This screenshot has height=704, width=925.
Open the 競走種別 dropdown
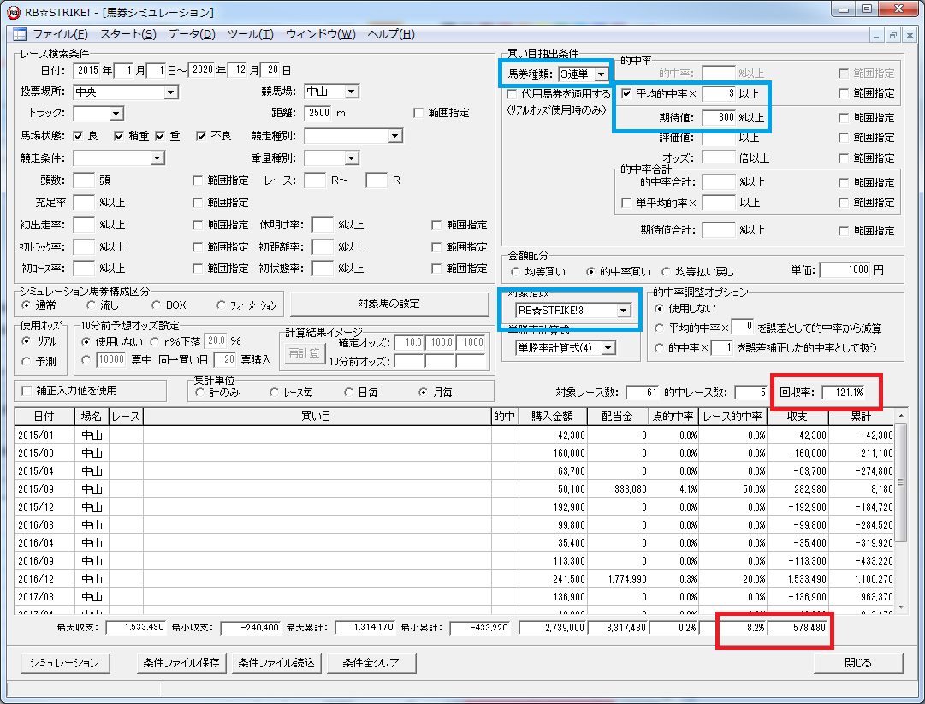point(395,136)
